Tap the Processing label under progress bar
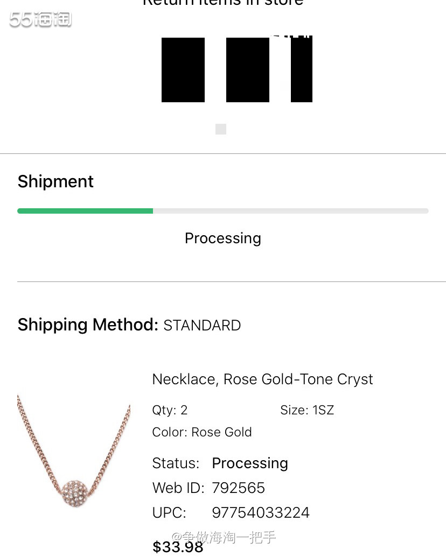 coord(223,238)
